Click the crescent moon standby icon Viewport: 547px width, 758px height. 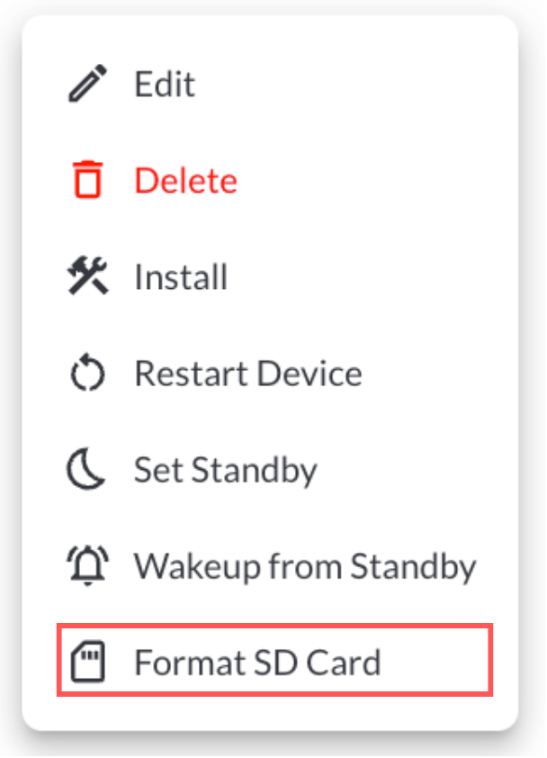click(x=88, y=470)
